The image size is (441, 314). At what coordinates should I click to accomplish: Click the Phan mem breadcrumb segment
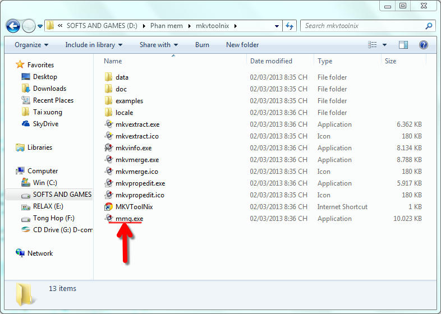[x=167, y=26]
